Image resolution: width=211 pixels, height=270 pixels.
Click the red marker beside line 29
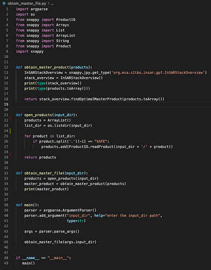[10, 154]
